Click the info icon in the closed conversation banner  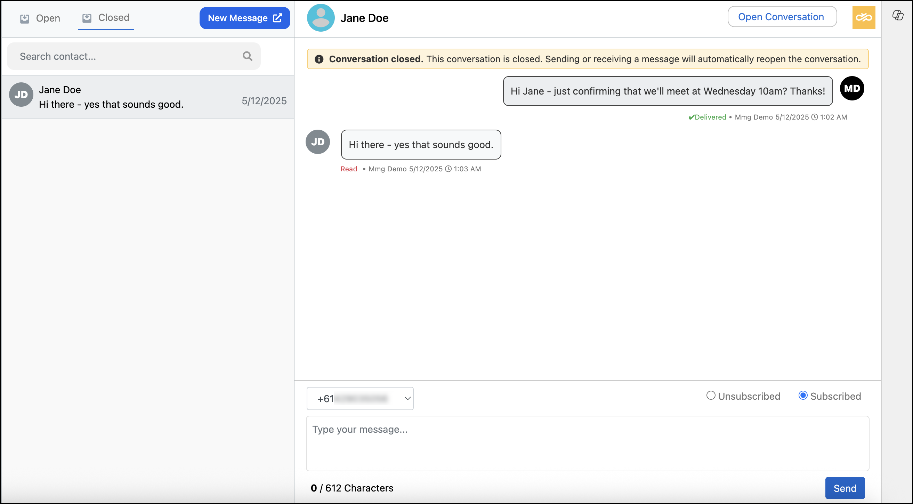tap(319, 59)
